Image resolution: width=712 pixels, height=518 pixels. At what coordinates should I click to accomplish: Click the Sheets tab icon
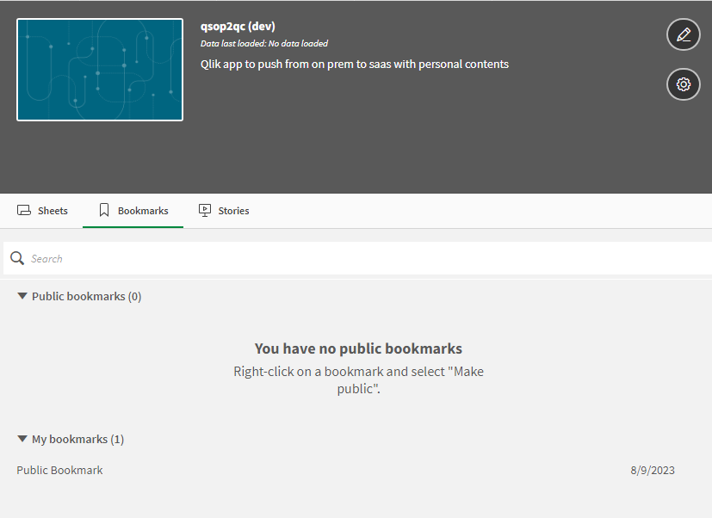pyautogui.click(x=24, y=210)
